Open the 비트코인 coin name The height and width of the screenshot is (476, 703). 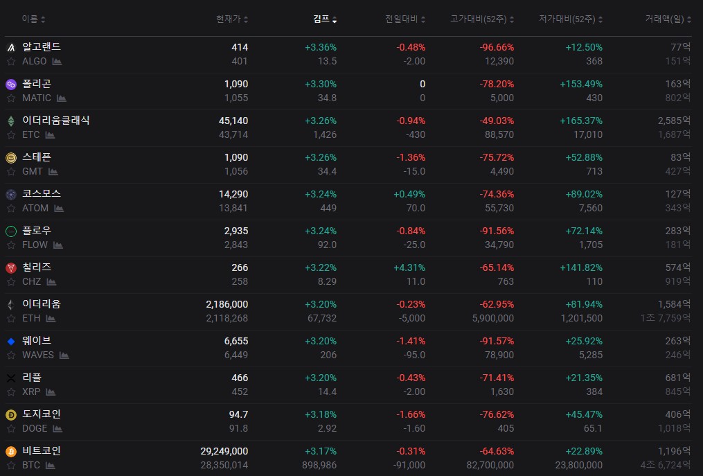(42, 452)
